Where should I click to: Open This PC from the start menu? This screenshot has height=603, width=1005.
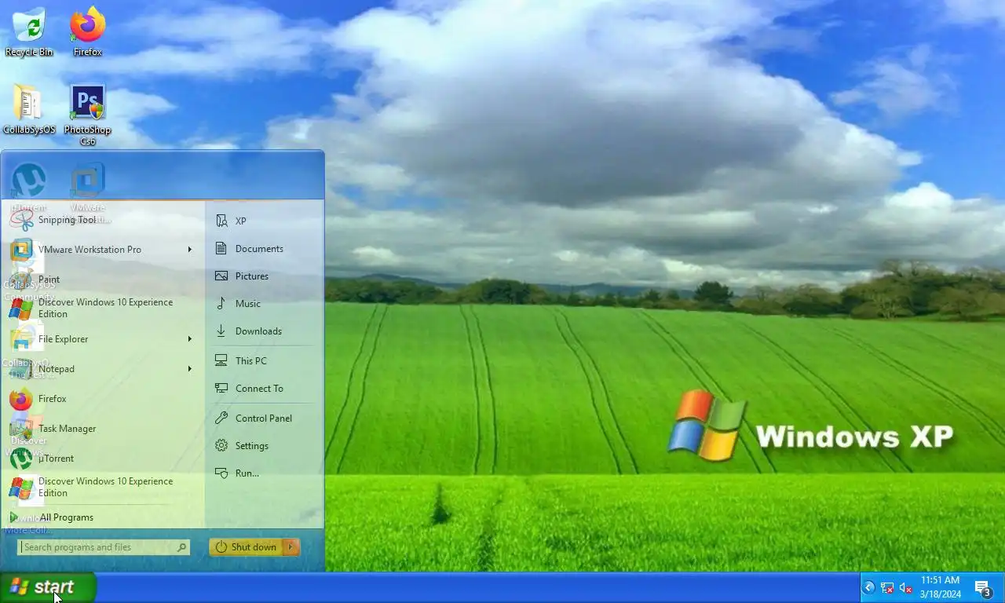tap(264, 361)
